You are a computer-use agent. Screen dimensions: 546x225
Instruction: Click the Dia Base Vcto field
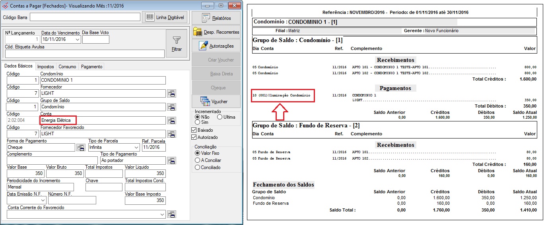[96, 40]
